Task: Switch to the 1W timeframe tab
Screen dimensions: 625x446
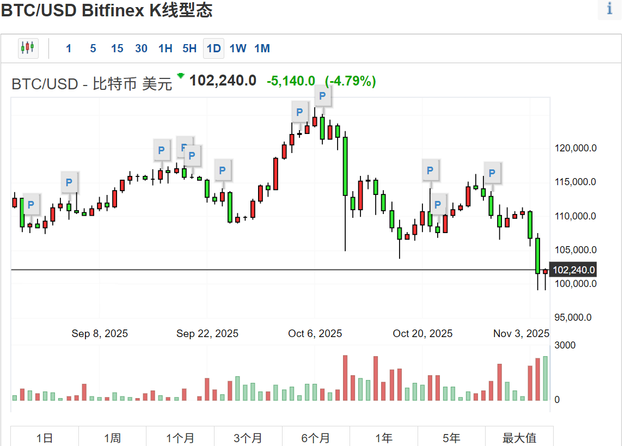Action: click(x=238, y=48)
